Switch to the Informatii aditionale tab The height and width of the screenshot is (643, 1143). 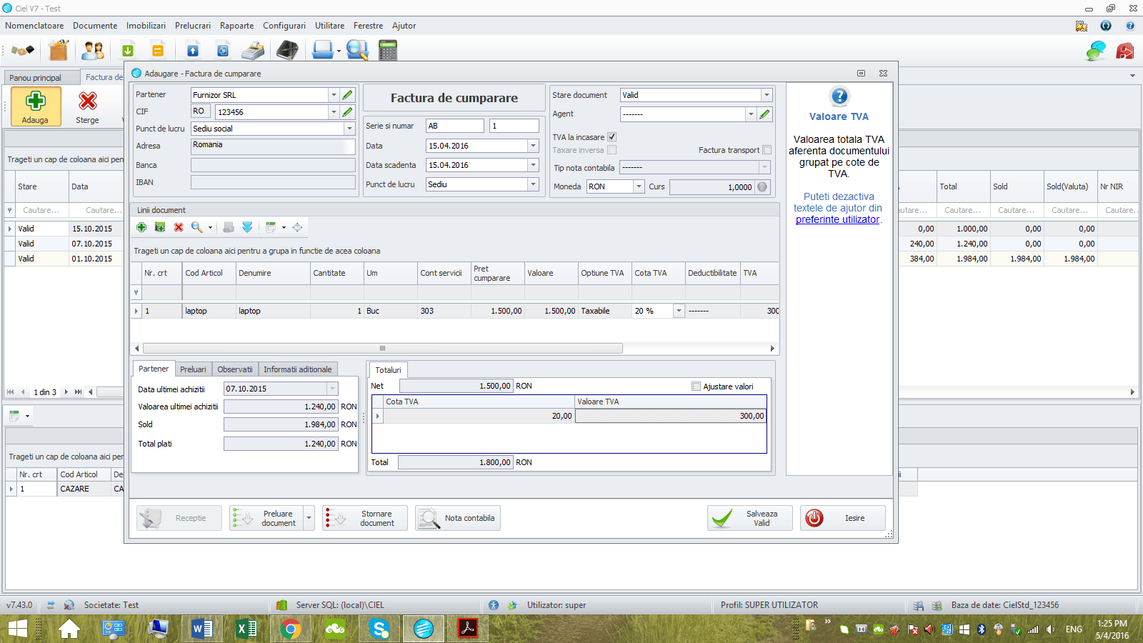[298, 369]
